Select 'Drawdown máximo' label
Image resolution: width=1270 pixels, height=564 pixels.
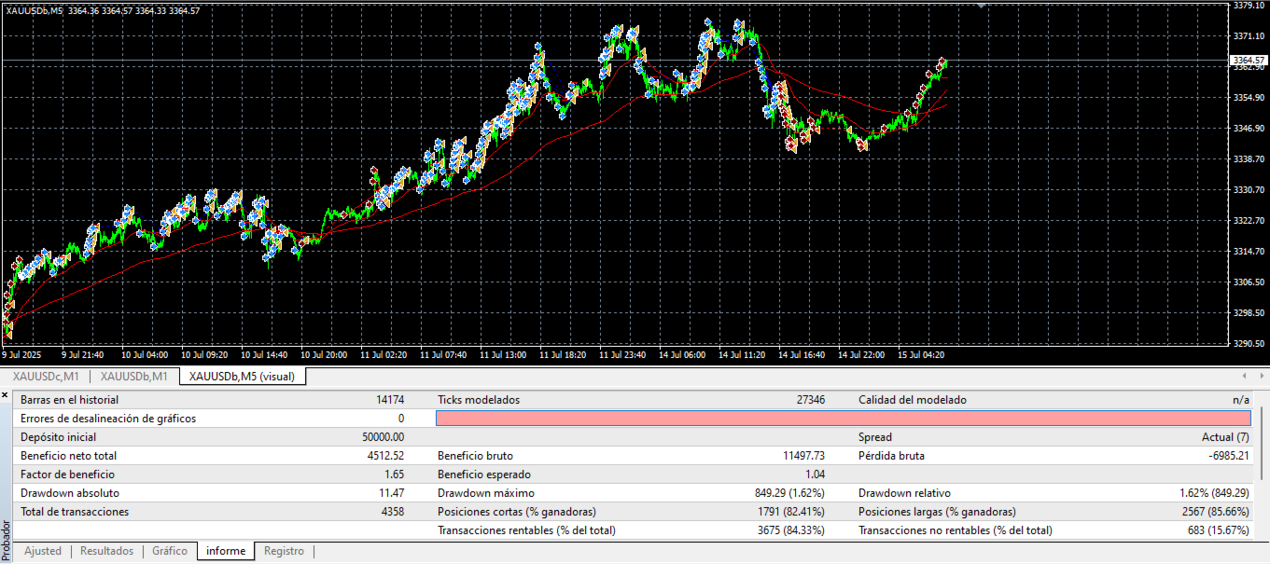(486, 493)
